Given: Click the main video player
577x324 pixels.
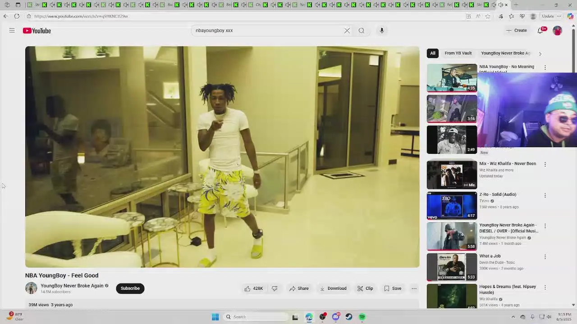Looking at the screenshot, I should (x=222, y=157).
